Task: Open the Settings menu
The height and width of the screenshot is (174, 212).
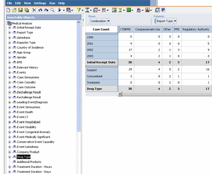Action: pyautogui.click(x=40, y=3)
